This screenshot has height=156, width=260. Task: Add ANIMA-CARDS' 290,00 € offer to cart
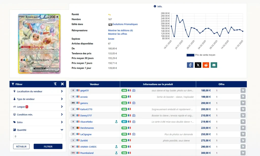[243, 147]
